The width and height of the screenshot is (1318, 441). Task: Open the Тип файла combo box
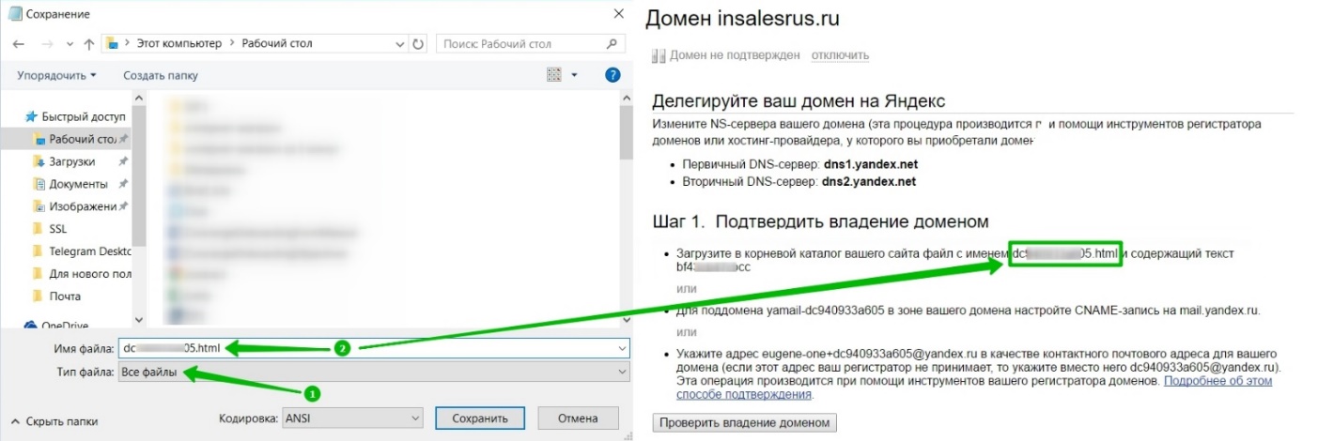[373, 373]
